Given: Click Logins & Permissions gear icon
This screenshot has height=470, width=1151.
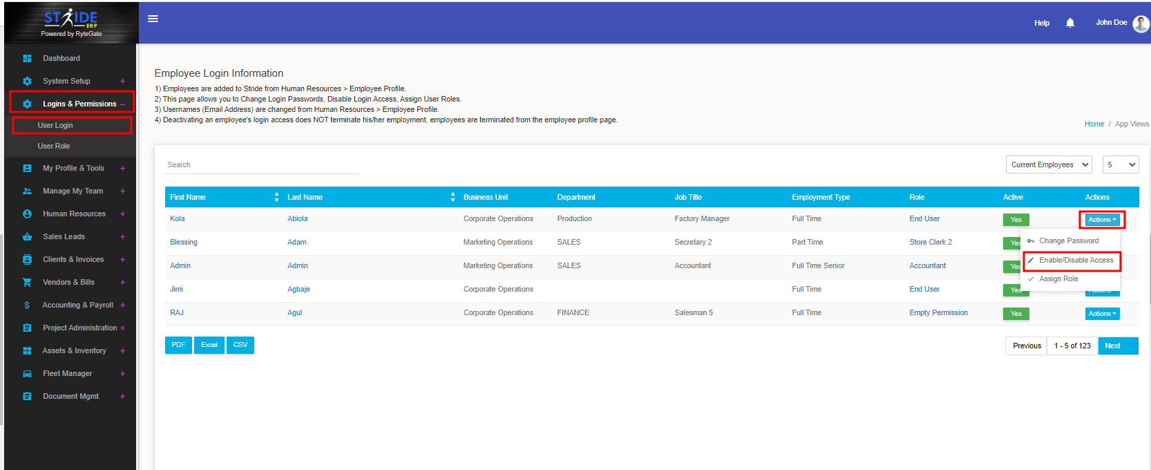Looking at the screenshot, I should [27, 104].
